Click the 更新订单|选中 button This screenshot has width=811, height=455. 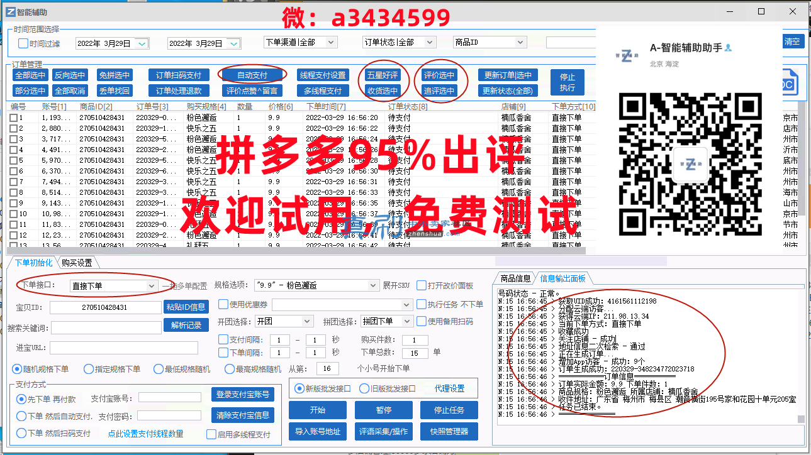508,75
